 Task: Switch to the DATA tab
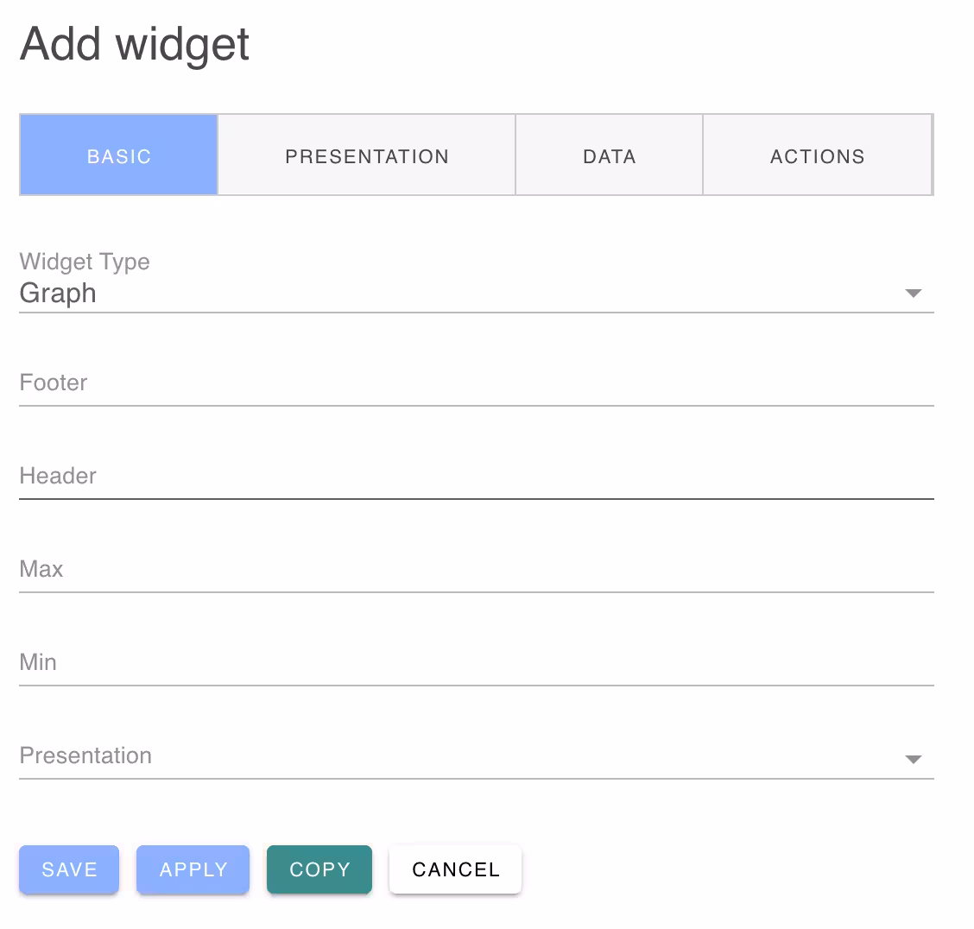pos(609,155)
